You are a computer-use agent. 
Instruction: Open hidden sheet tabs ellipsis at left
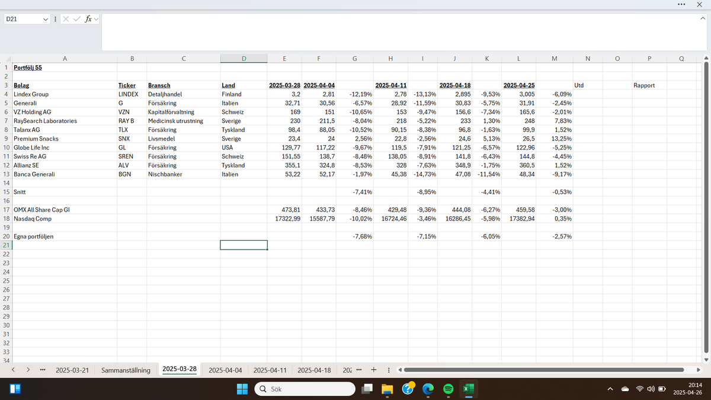click(x=43, y=370)
